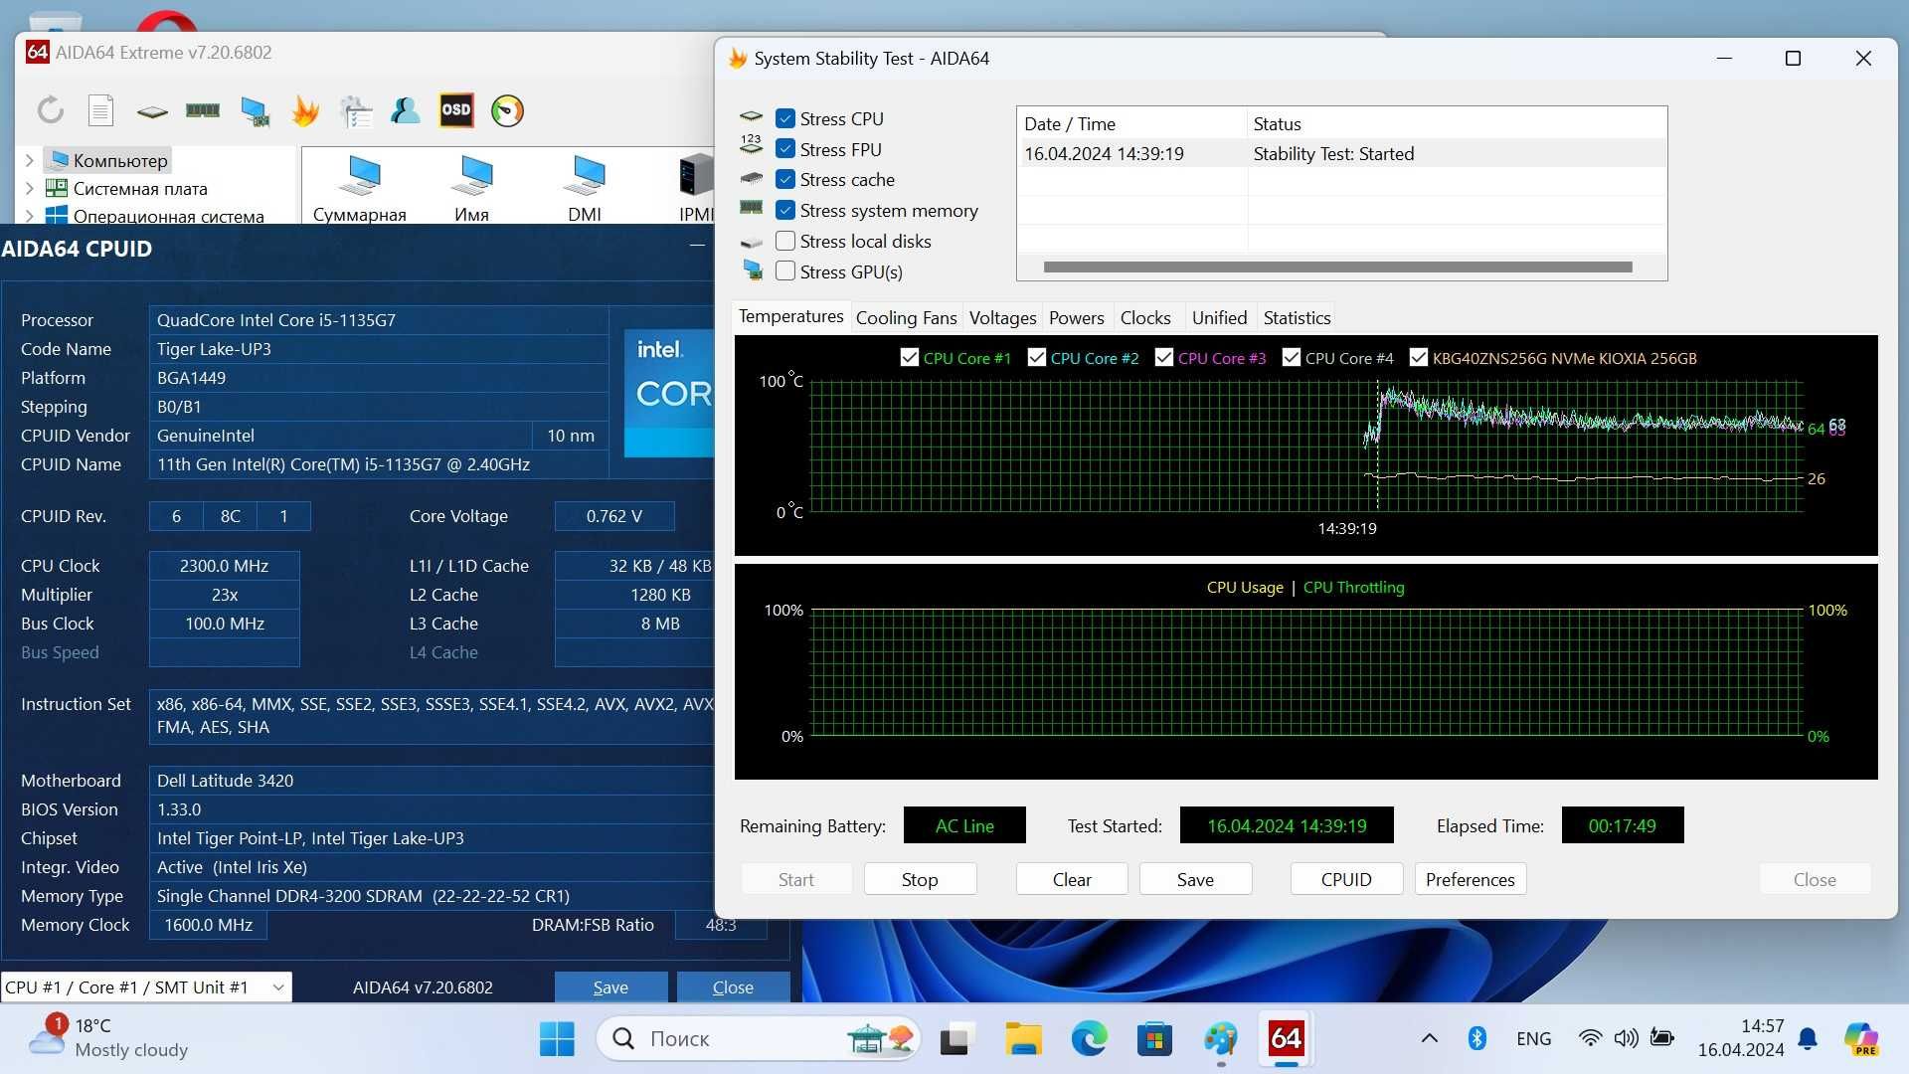Viewport: 1909px width, 1074px height.
Task: Click the user account toolbar icon
Action: pos(405,110)
